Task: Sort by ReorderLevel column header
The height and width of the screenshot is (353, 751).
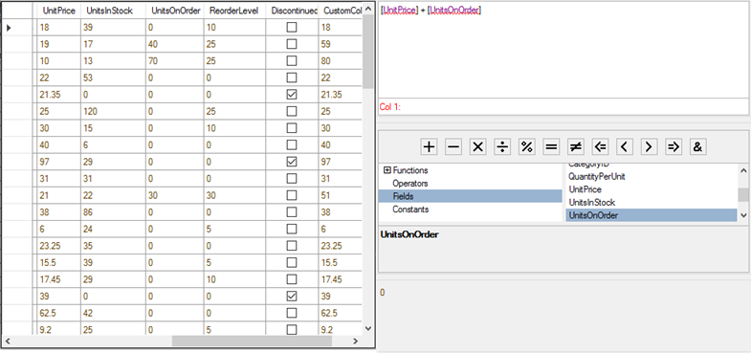Action: coord(234,11)
